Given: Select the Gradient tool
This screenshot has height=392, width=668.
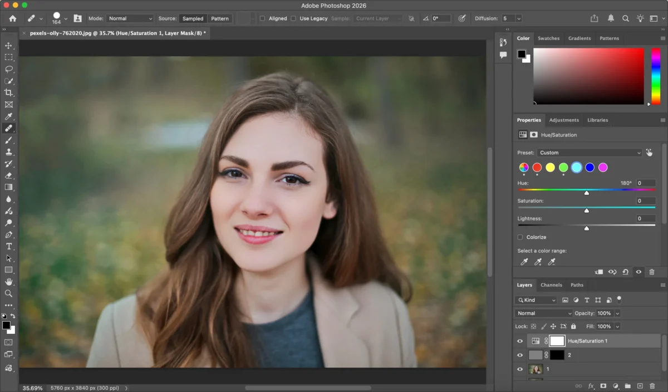Looking at the screenshot, I should (x=9, y=187).
